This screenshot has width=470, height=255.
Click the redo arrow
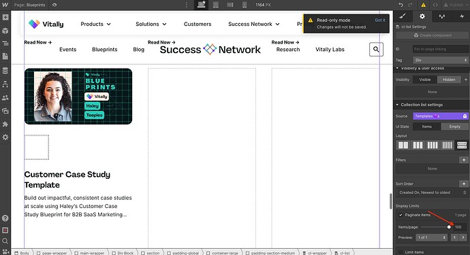pyautogui.click(x=410, y=5)
